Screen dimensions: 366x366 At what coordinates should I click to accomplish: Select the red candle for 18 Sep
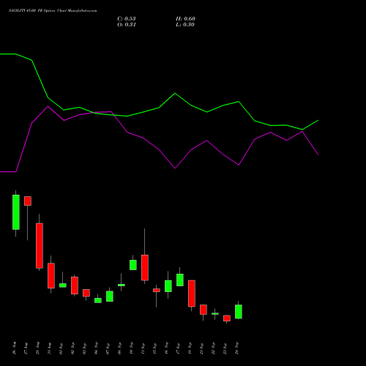(x=192, y=294)
